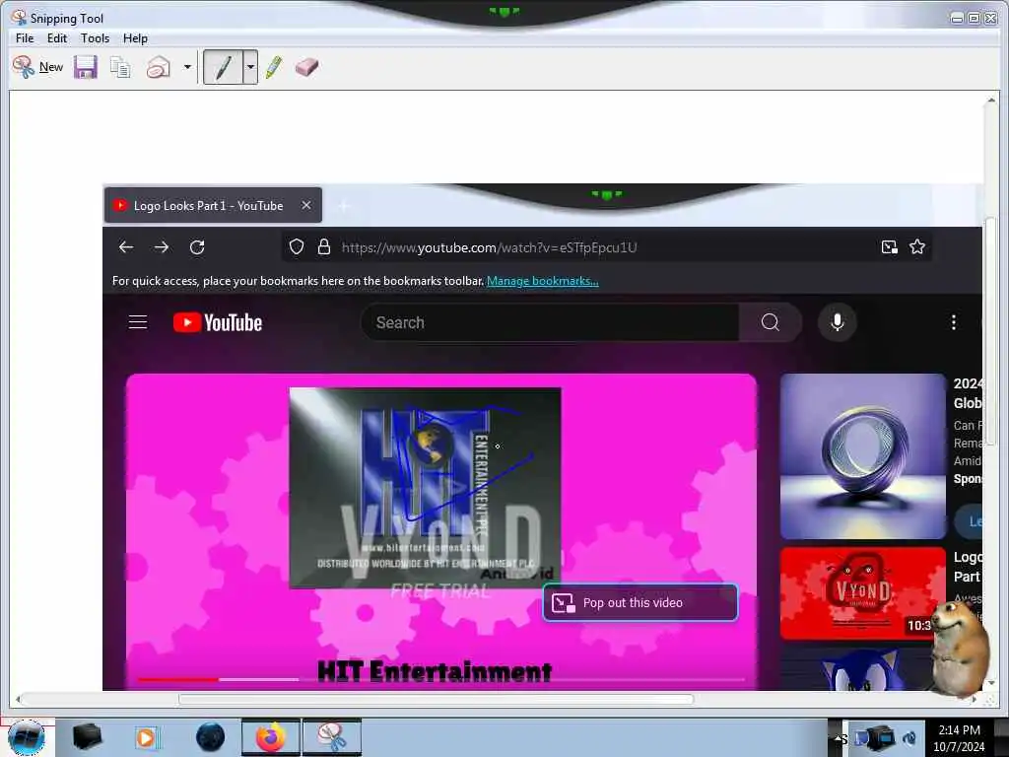The height and width of the screenshot is (757, 1009).
Task: Open the Help menu
Action: 135,38
